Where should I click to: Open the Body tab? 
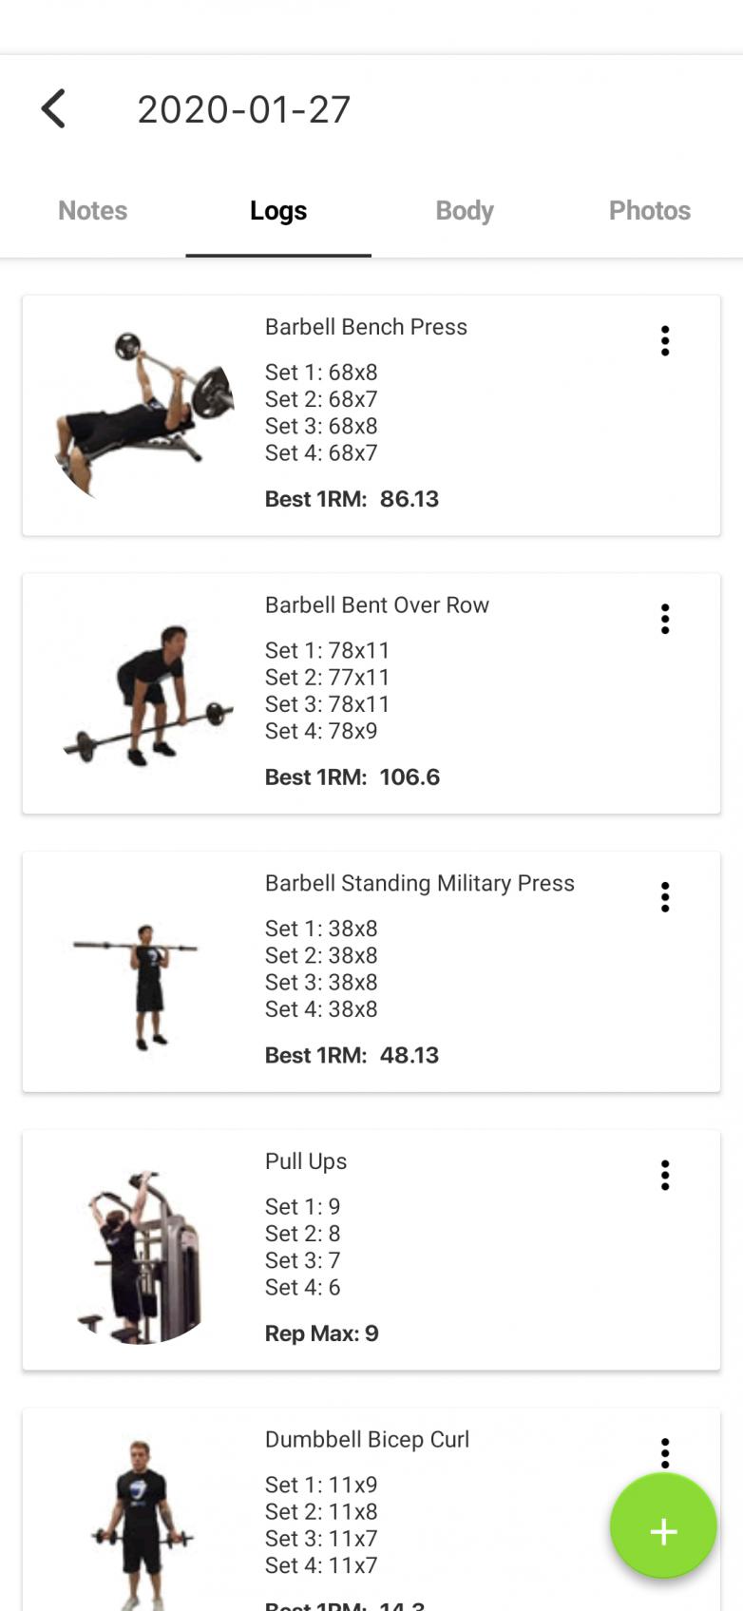(x=465, y=211)
